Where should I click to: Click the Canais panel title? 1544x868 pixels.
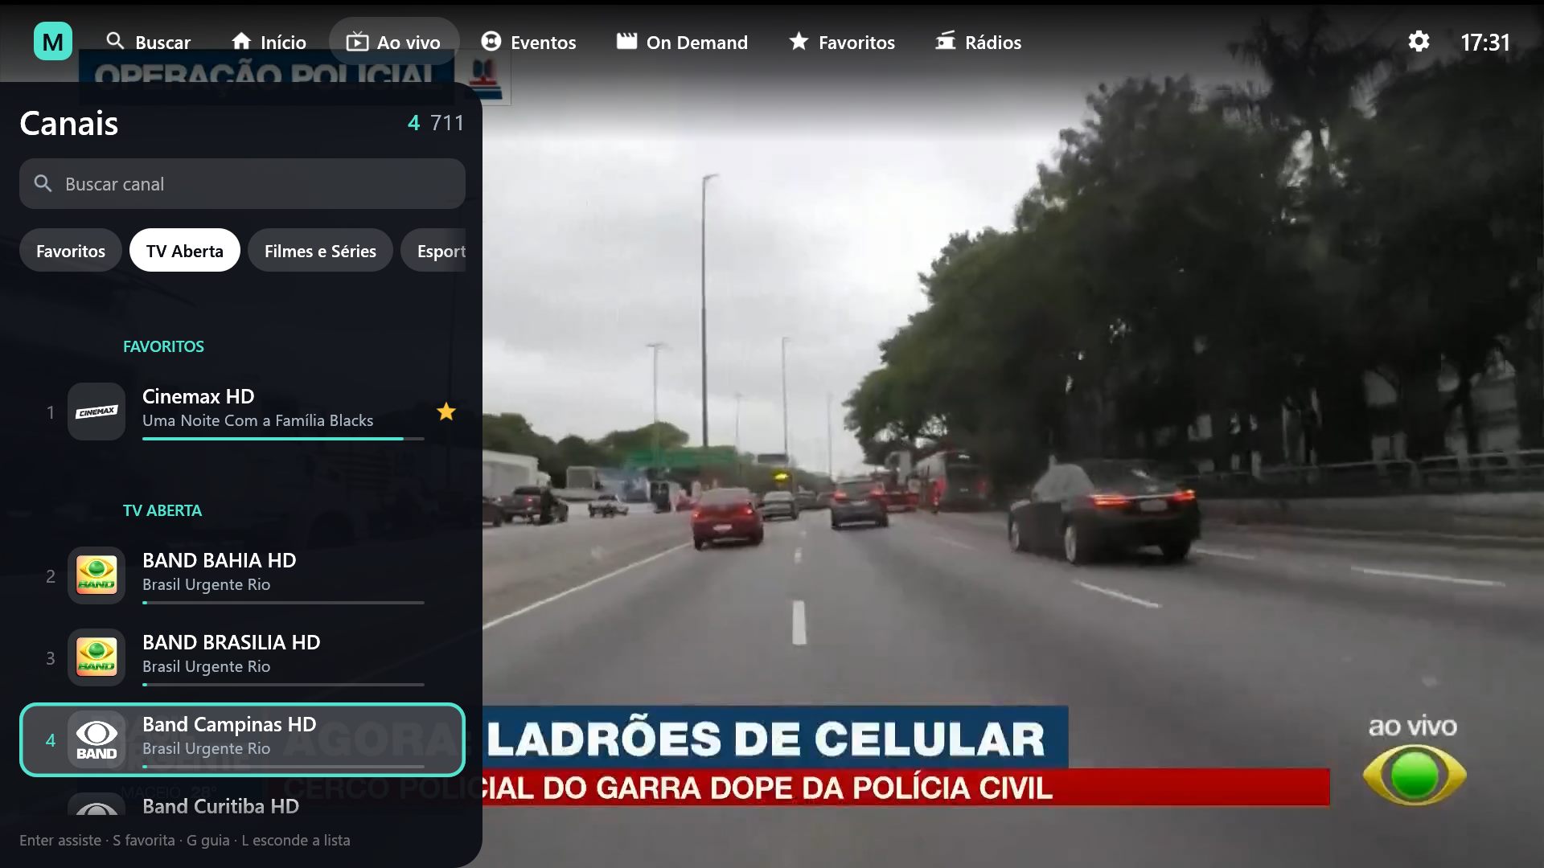point(69,123)
